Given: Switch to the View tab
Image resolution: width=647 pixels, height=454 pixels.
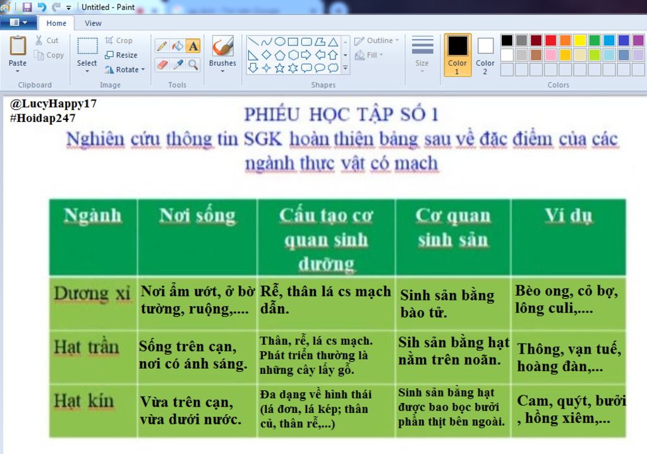Looking at the screenshot, I should [x=93, y=23].
